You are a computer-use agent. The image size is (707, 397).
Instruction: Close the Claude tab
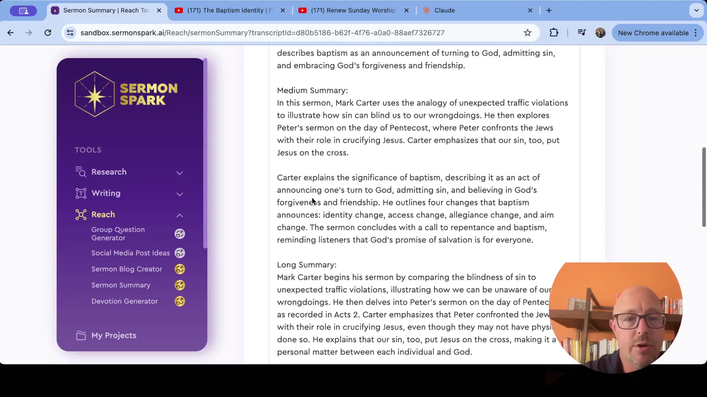coord(530,10)
